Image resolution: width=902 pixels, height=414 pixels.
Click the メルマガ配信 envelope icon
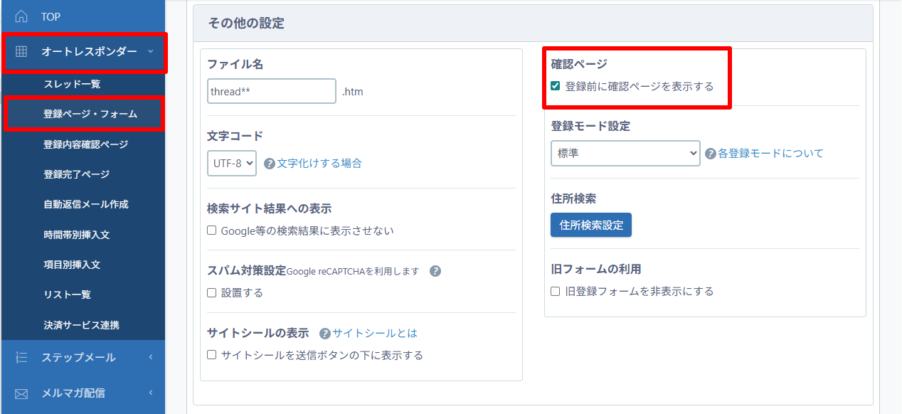pyautogui.click(x=21, y=393)
